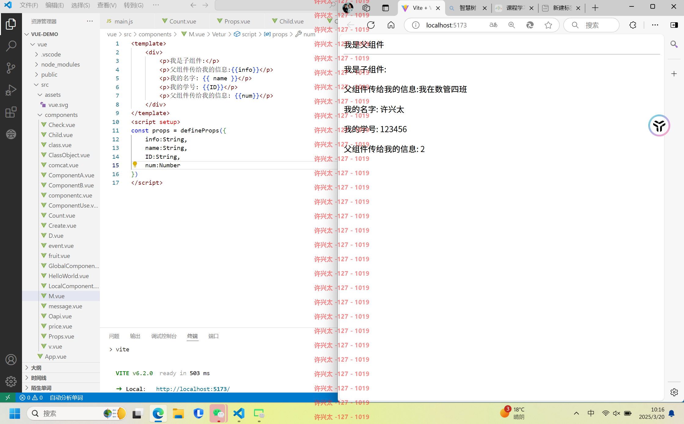Switch to the Props.vue editor tab
Screen dimensions: 684x424
coord(237,21)
